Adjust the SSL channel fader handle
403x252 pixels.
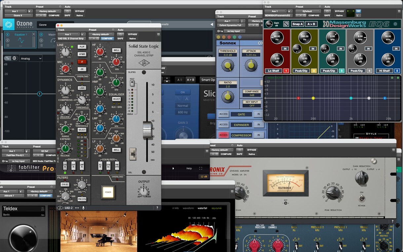pyautogui.click(x=147, y=130)
